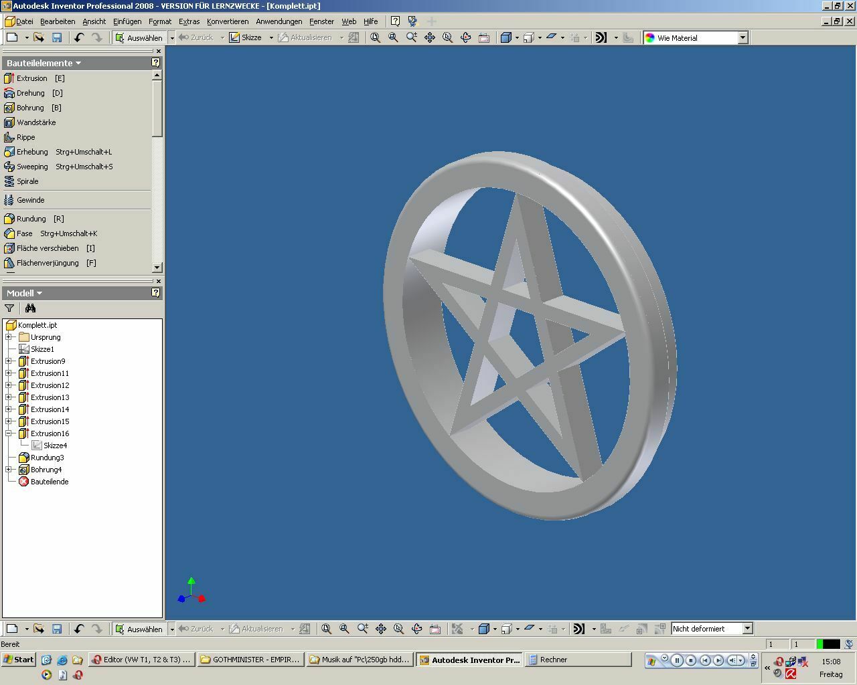Image resolution: width=857 pixels, height=685 pixels.
Task: Choose the Spirale coil tool
Action: coord(21,181)
